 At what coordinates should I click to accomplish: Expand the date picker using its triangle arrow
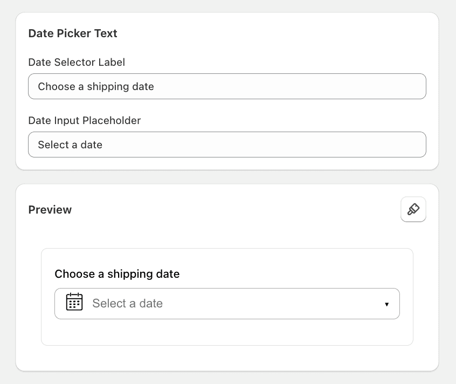386,304
